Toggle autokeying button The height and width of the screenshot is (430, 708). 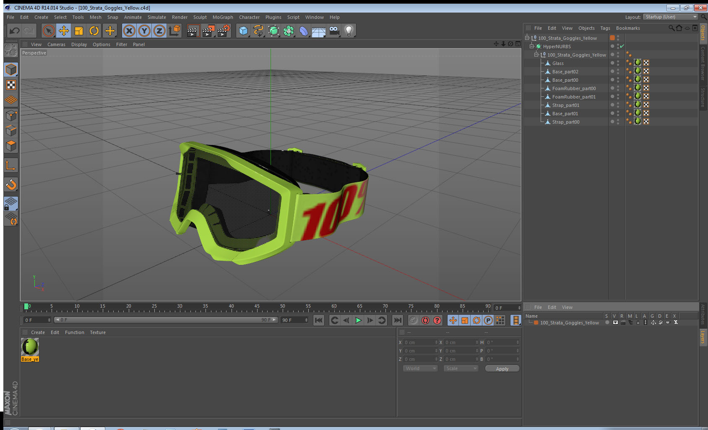pos(425,320)
